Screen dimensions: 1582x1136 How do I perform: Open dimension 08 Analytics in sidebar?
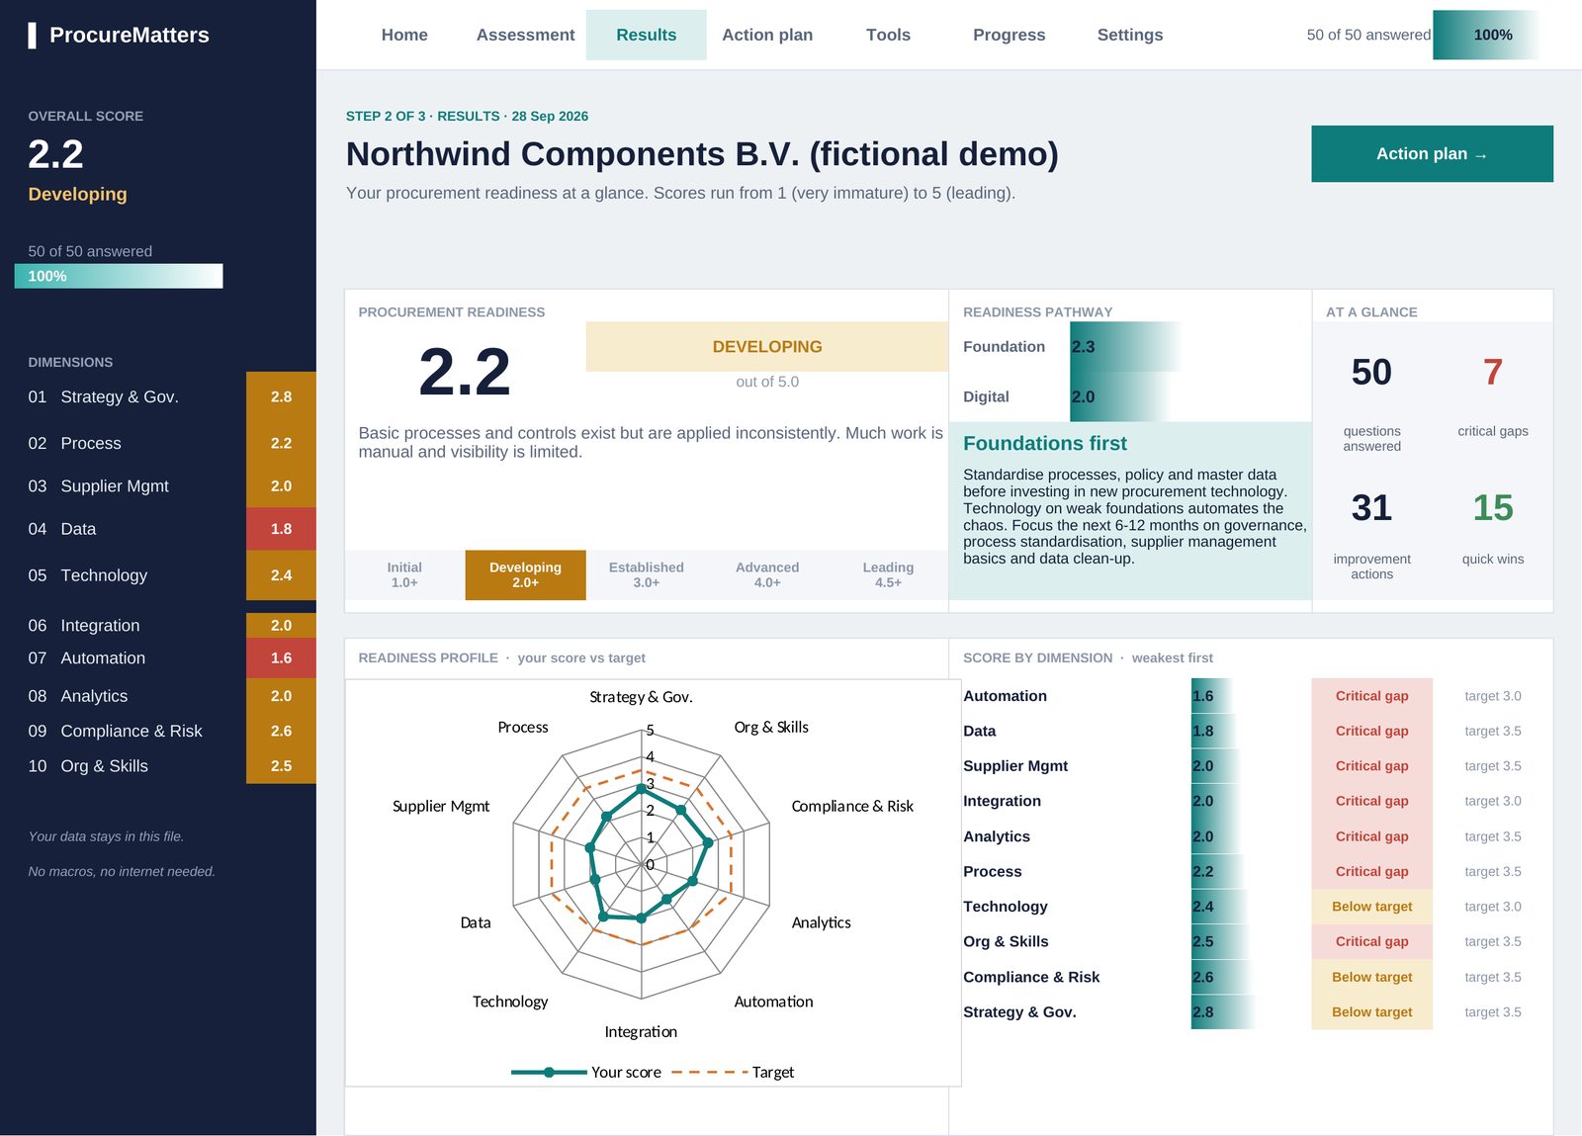click(x=158, y=696)
